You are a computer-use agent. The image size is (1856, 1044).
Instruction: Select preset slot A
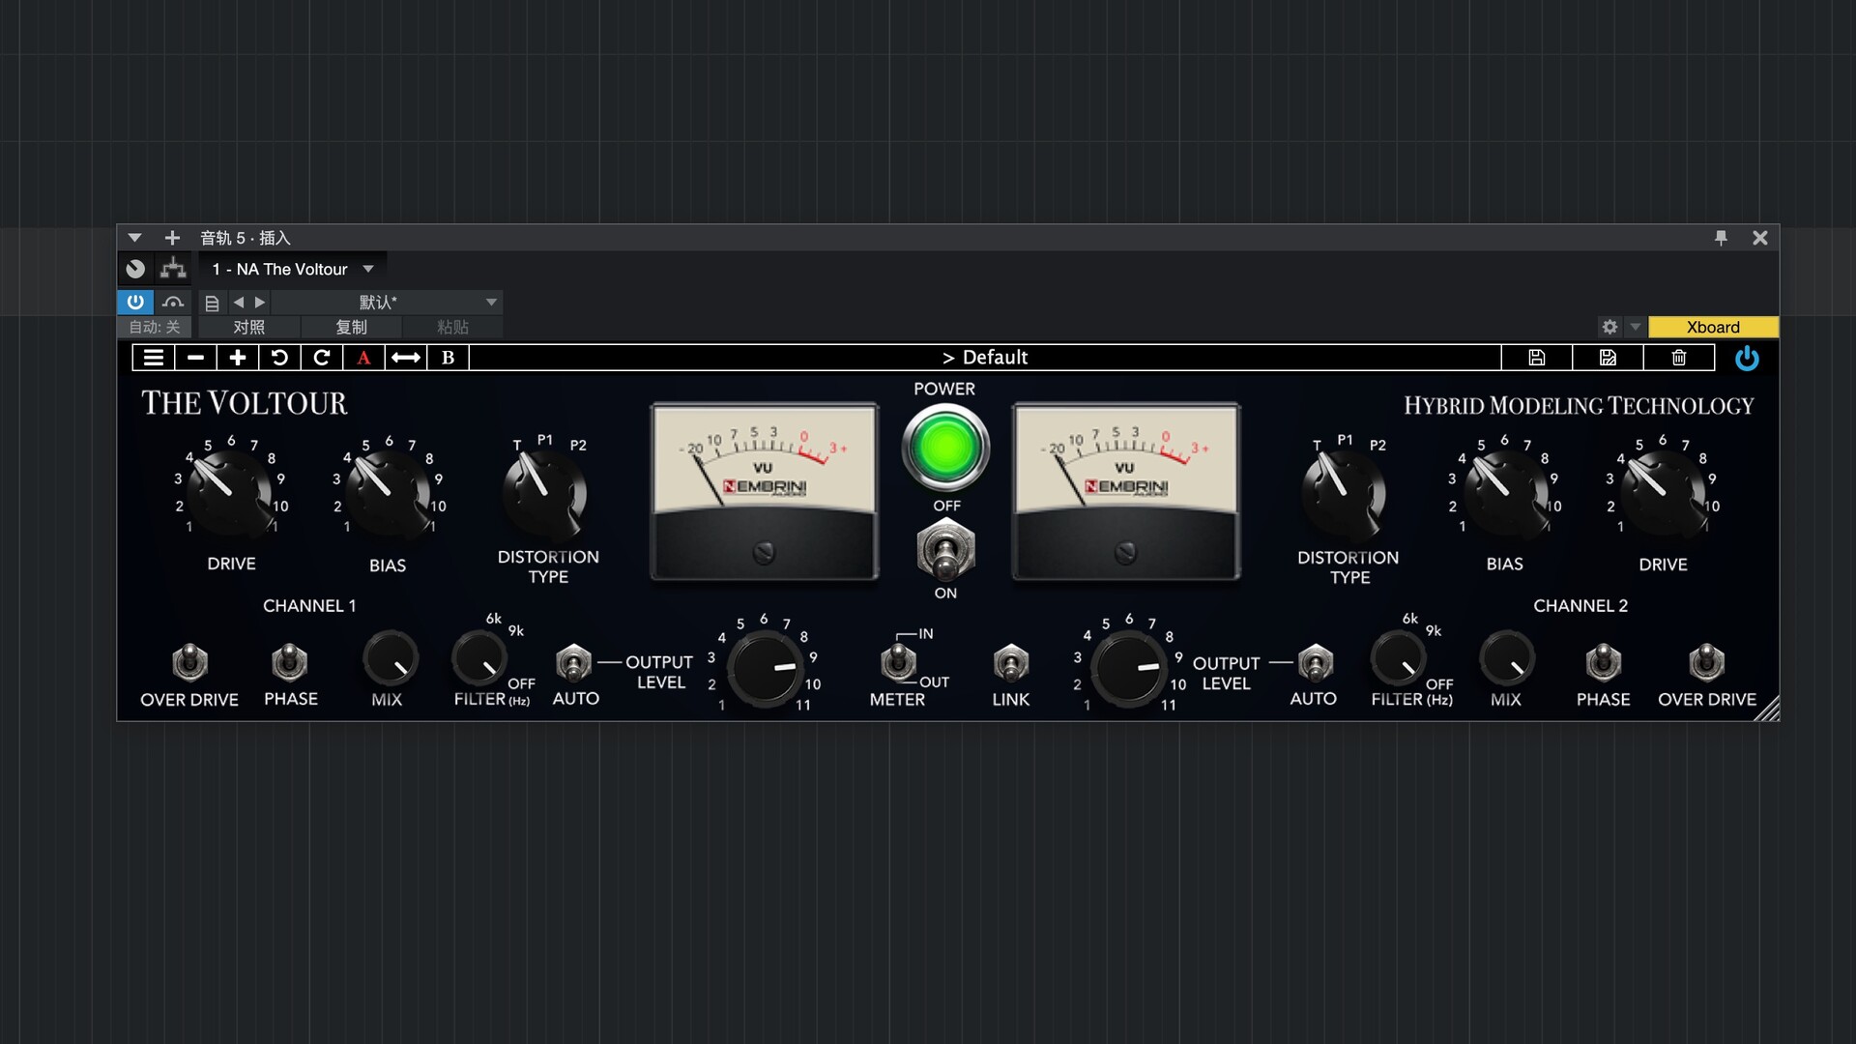363,358
